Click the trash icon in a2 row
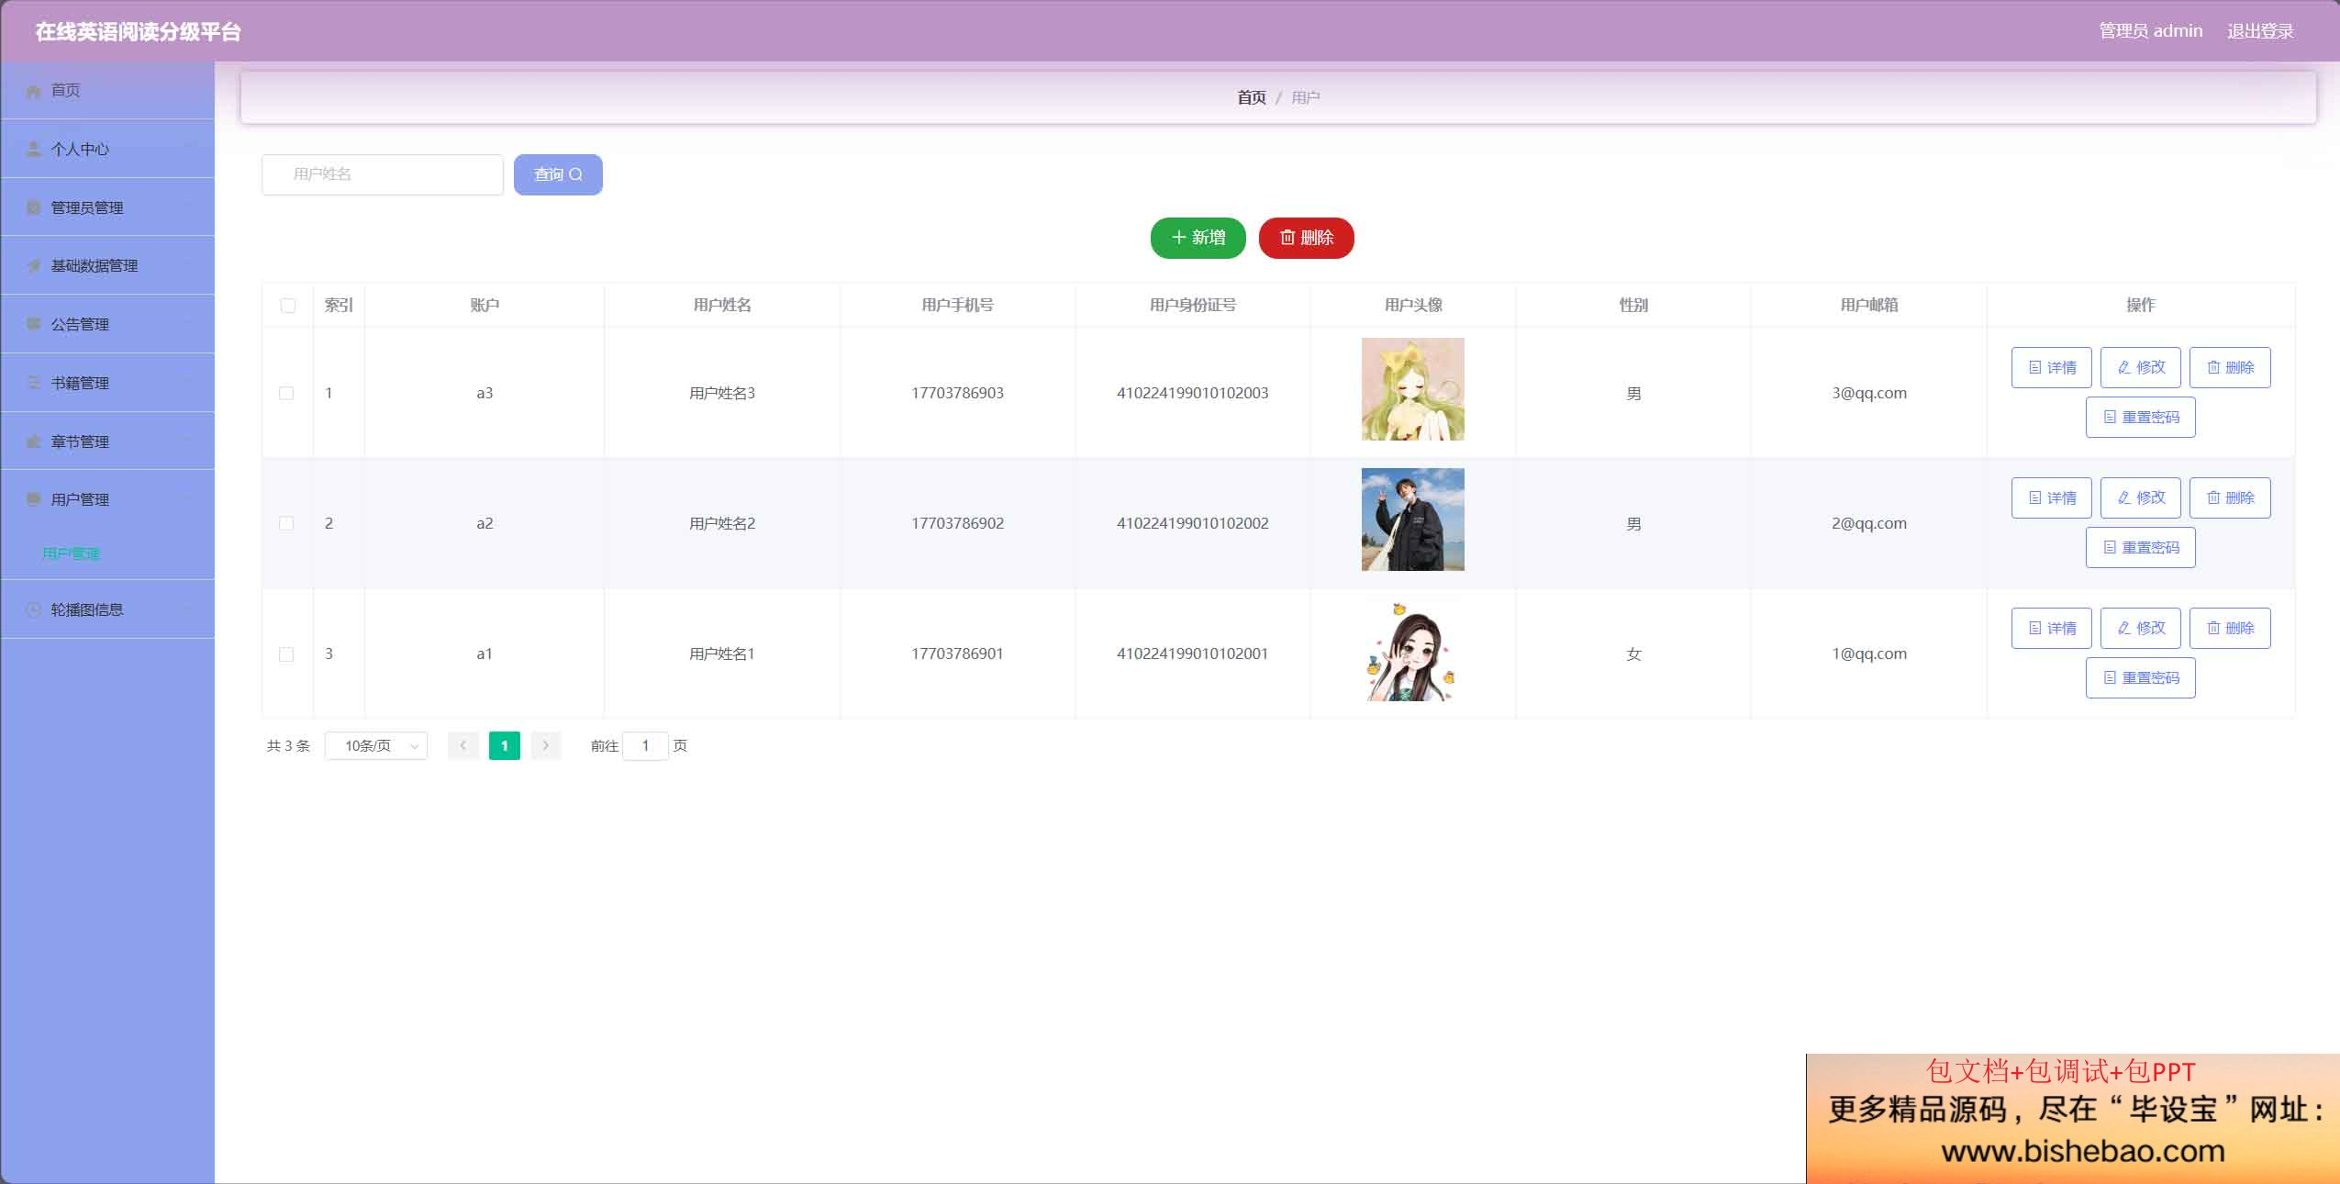This screenshot has width=2340, height=1184. 2213,497
